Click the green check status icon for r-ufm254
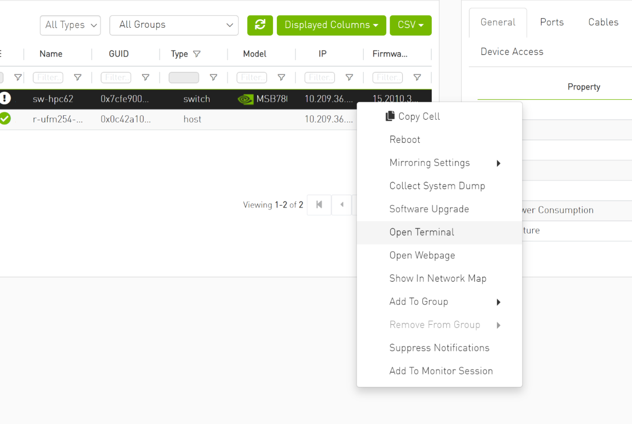 [5, 119]
